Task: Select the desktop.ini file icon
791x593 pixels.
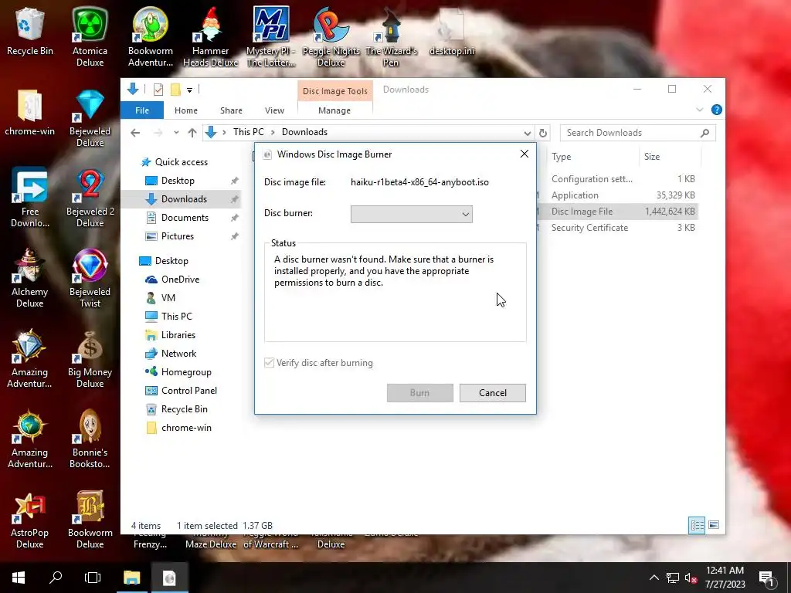Action: pyautogui.click(x=451, y=31)
